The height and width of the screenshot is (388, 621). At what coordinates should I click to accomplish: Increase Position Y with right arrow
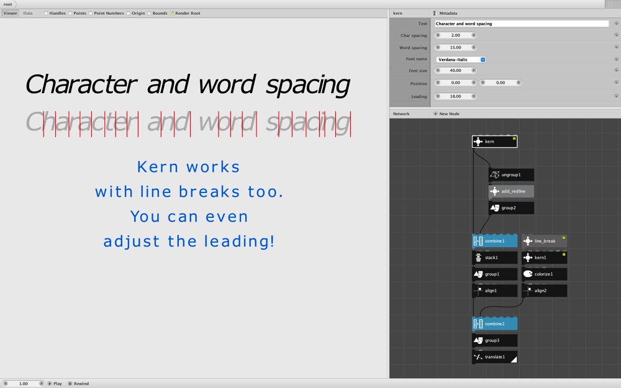click(x=518, y=83)
